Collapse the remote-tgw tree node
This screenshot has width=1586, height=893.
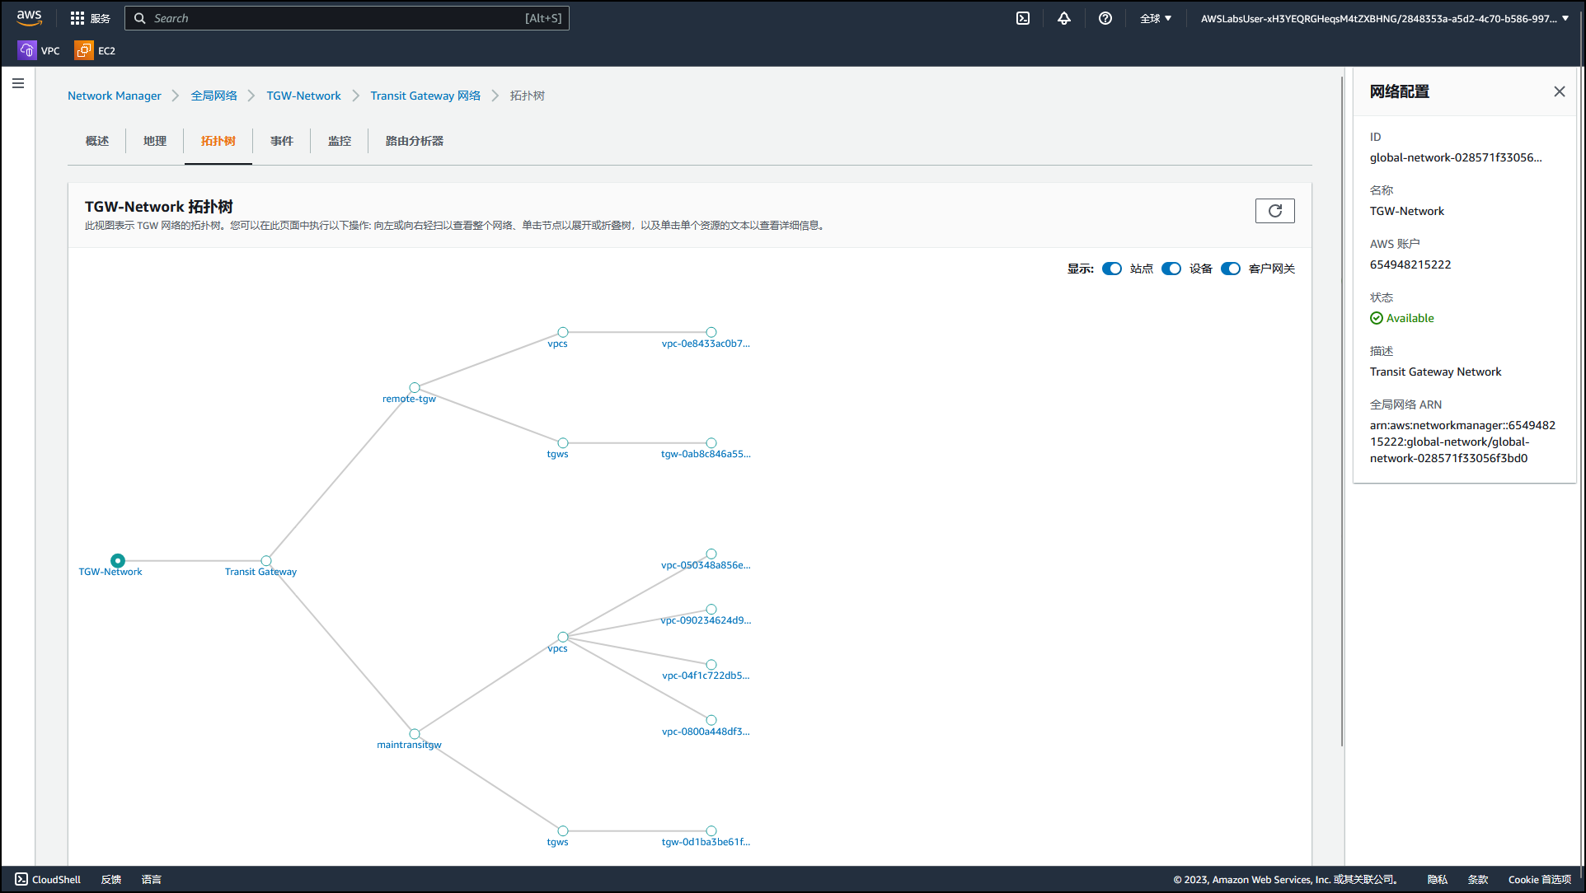415,388
